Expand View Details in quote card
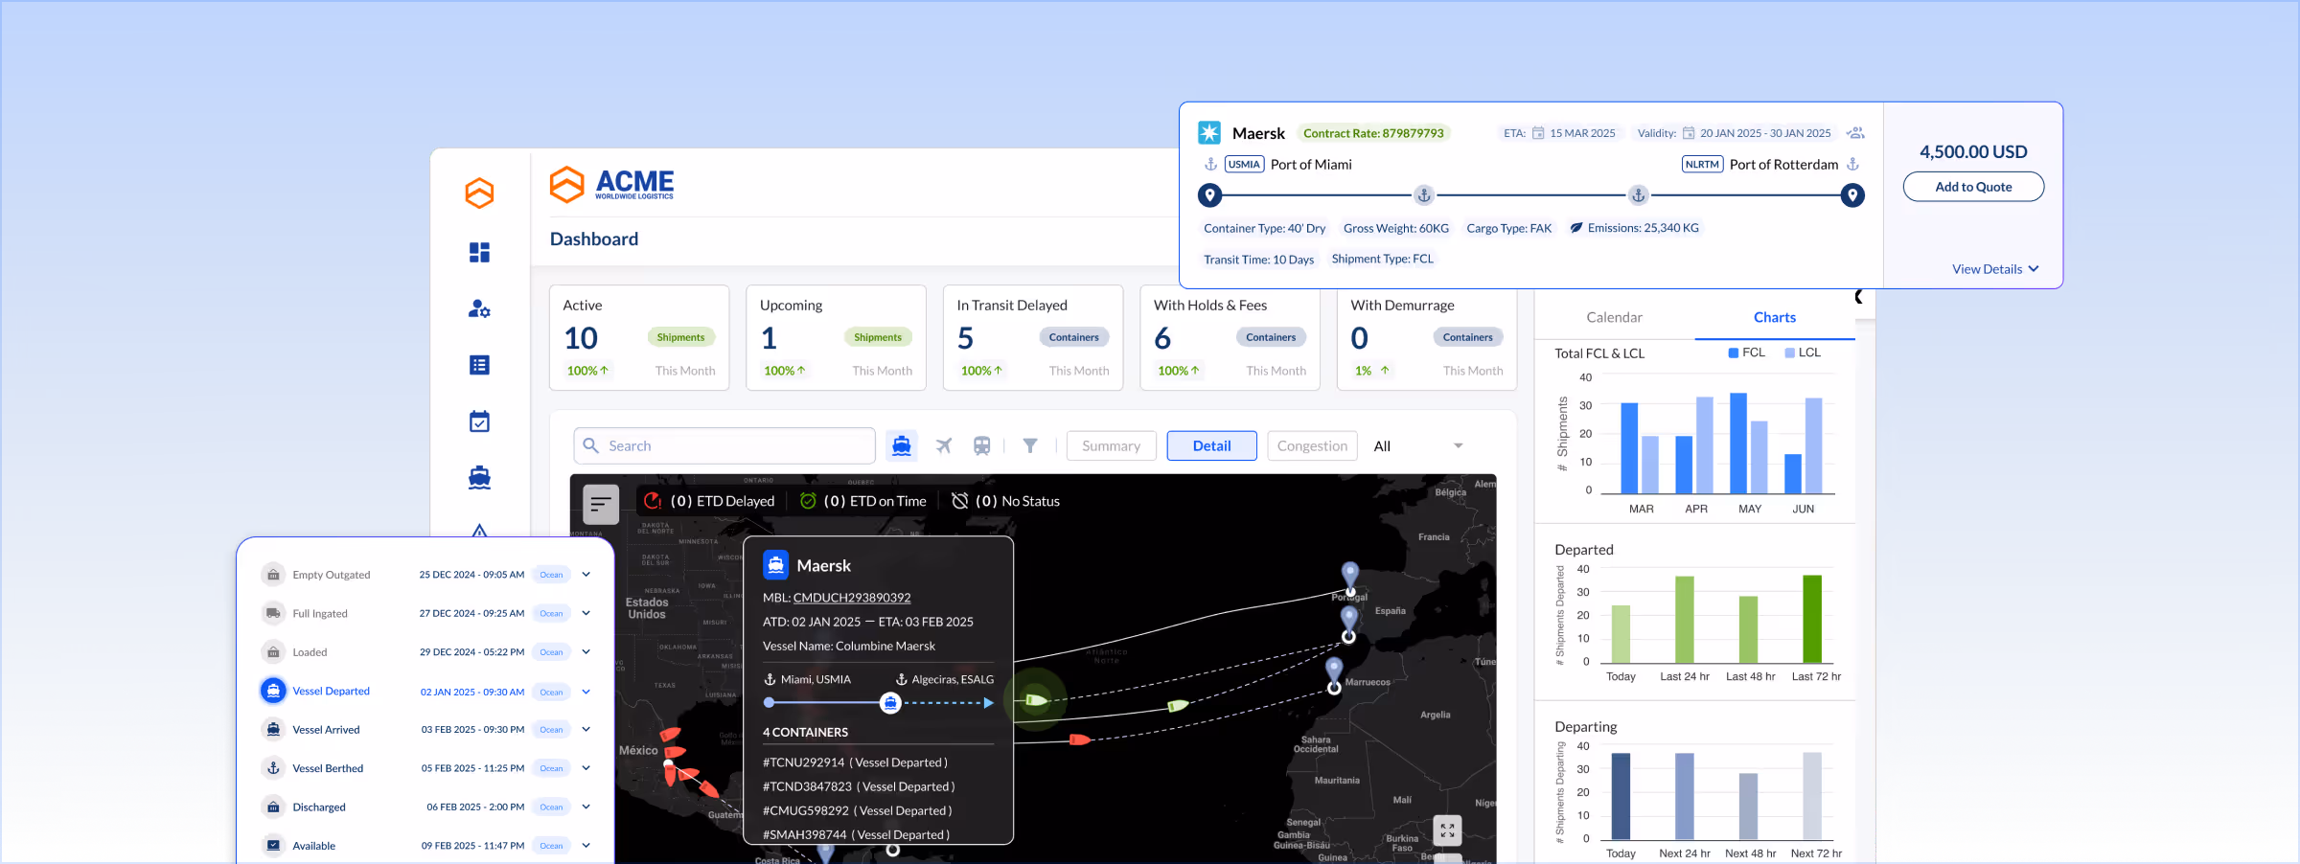 coord(1995,269)
